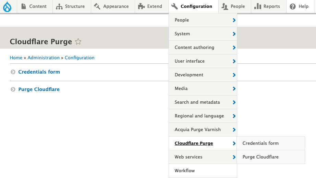The height and width of the screenshot is (178, 316).
Task: Open the Content toolbar menu
Action: 35,7
